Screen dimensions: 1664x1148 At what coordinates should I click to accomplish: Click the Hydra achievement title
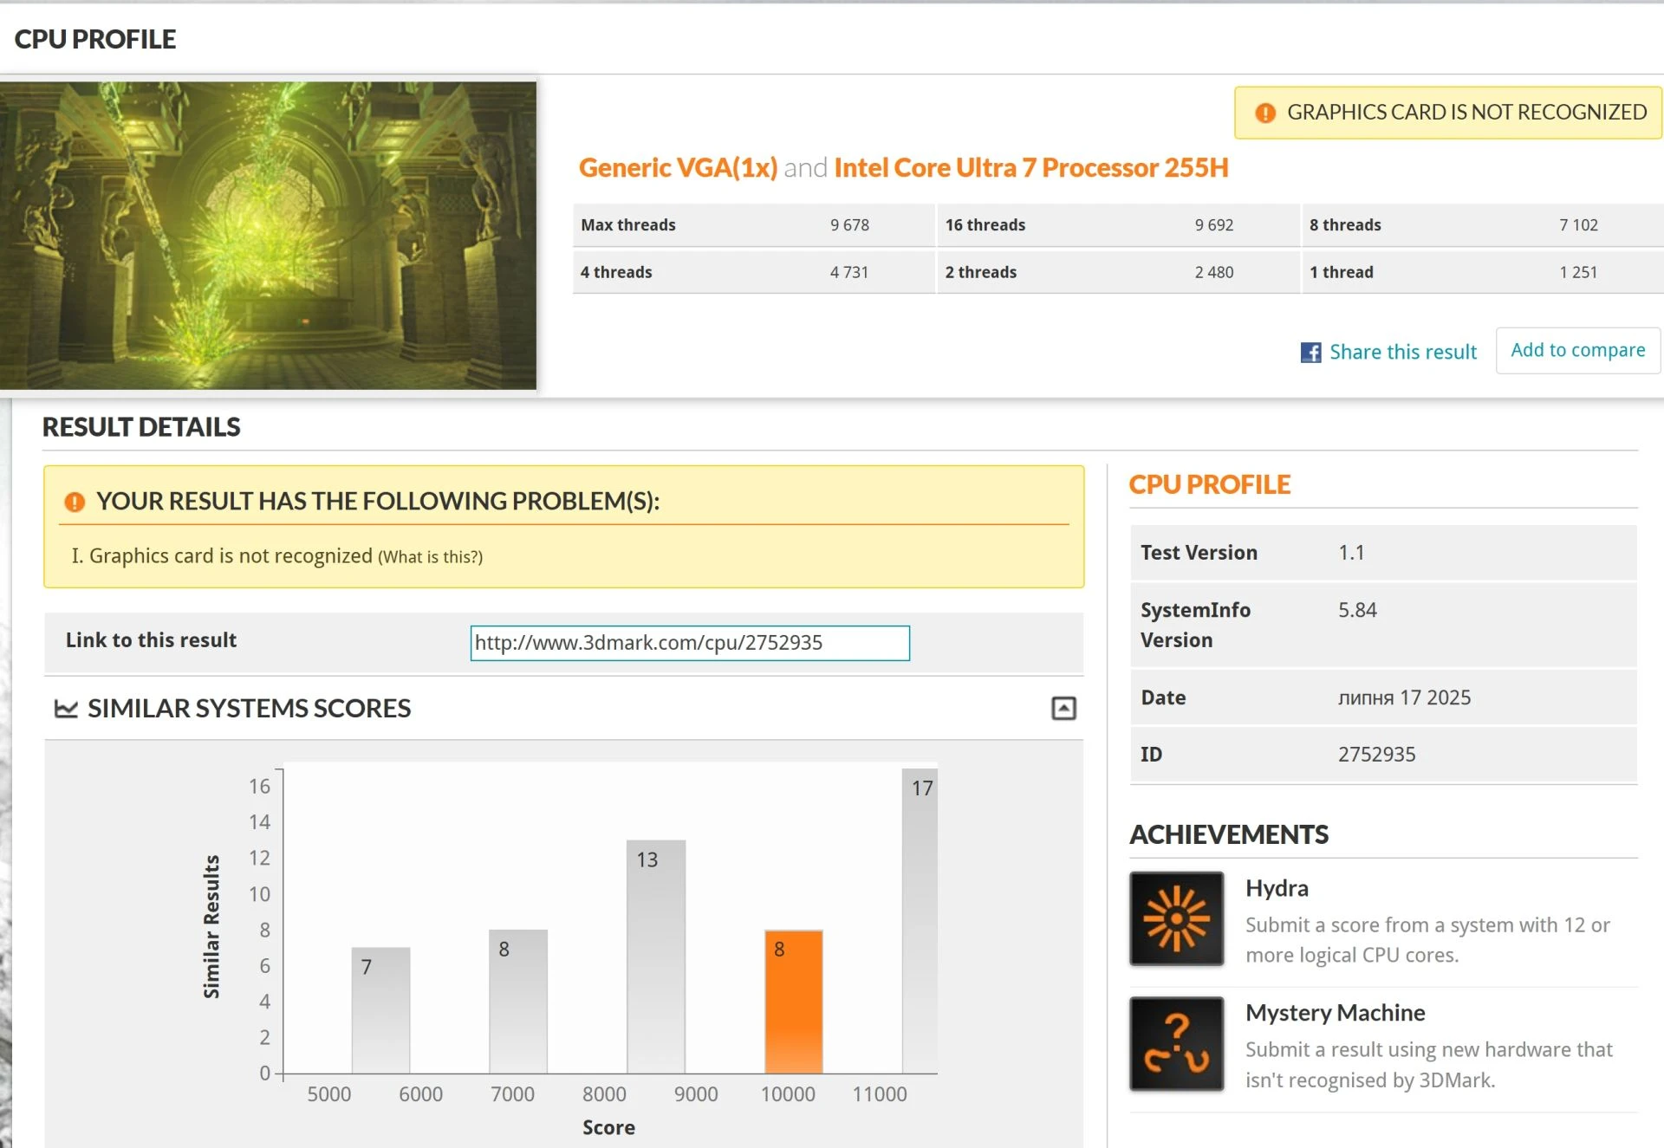pyautogui.click(x=1277, y=888)
